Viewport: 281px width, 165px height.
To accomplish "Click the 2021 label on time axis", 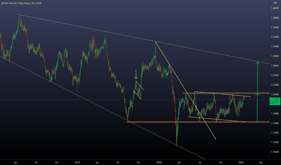I will 241,163.
